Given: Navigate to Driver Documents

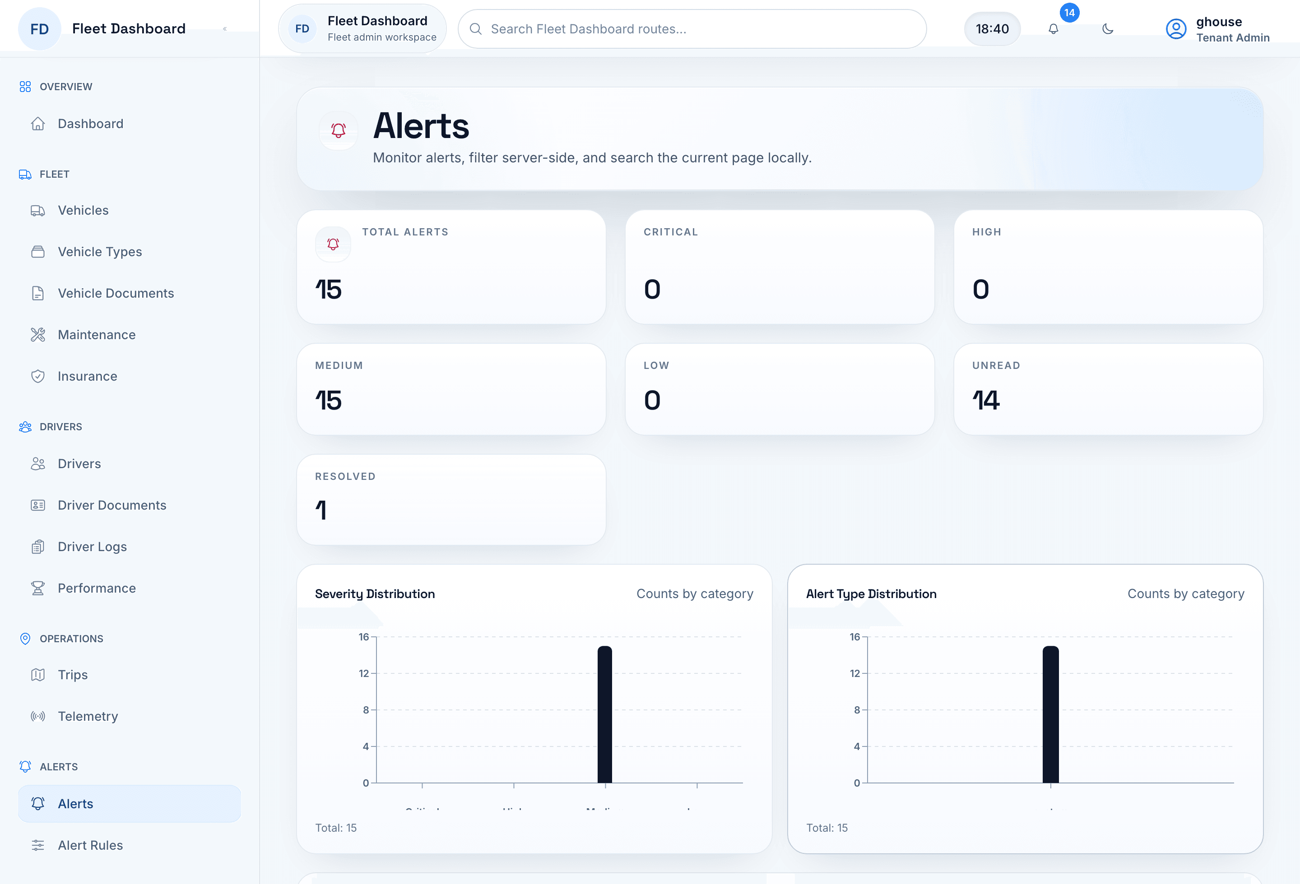Looking at the screenshot, I should [129, 505].
